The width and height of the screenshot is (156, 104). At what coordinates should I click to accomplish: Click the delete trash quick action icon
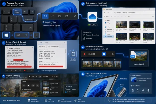(148, 90)
